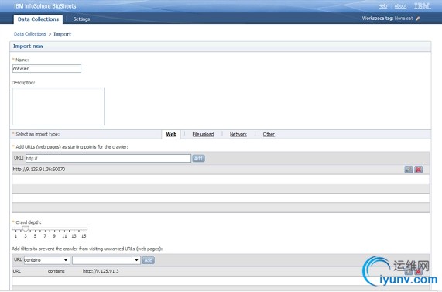Set crawl depth to 7 on slider
The height and width of the screenshot is (292, 442).
45,236
